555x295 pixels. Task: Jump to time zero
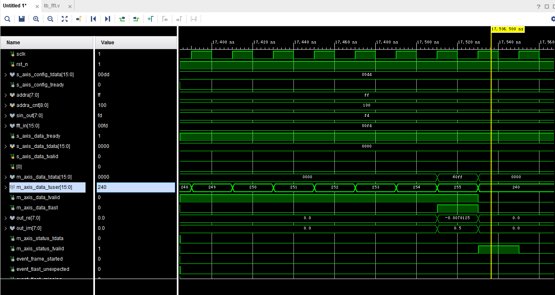pyautogui.click(x=93, y=19)
